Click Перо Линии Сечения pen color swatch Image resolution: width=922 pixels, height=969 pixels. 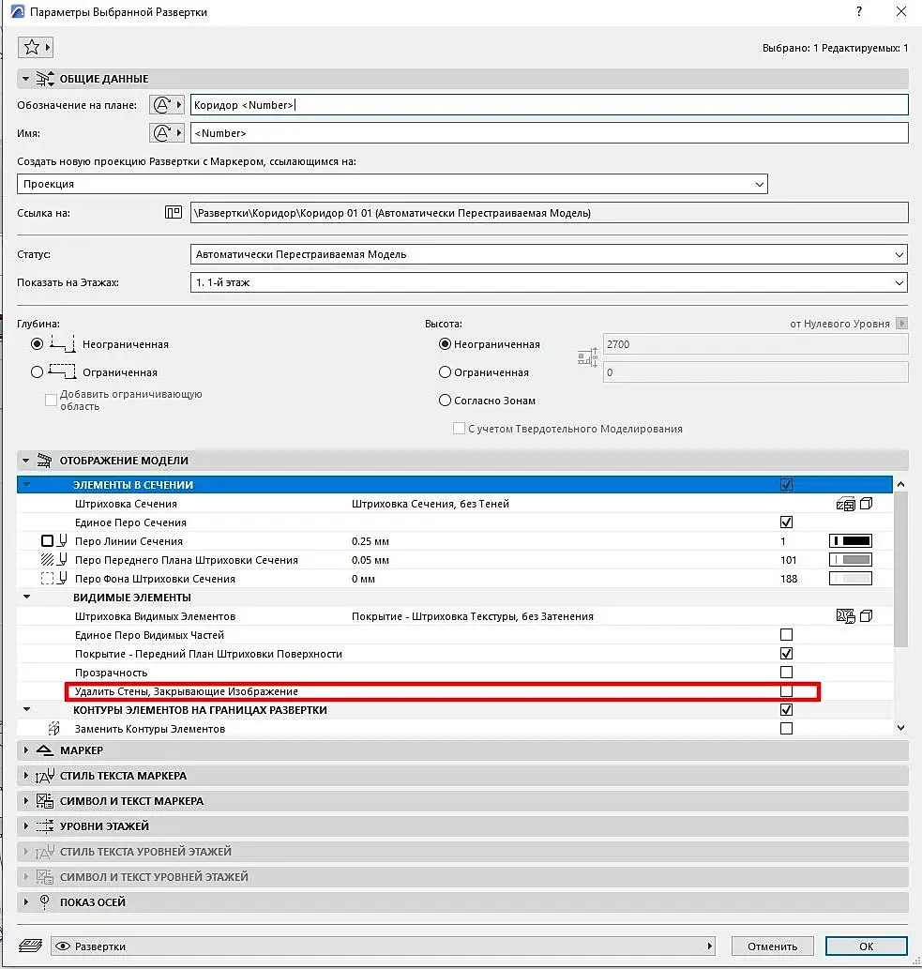851,541
